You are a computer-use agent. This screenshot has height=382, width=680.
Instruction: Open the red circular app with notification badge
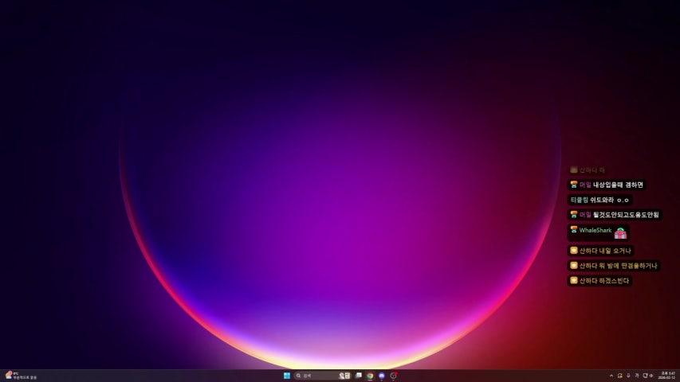point(393,376)
